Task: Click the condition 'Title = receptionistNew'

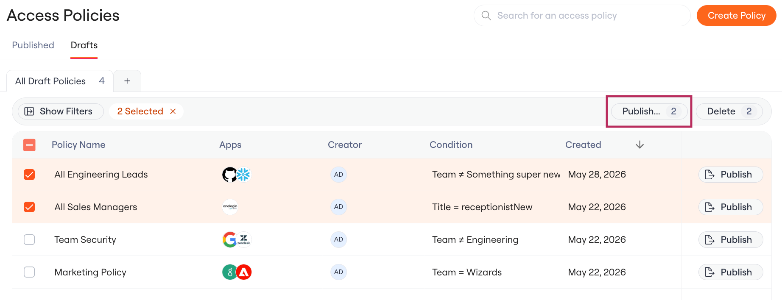Action: [x=482, y=207]
